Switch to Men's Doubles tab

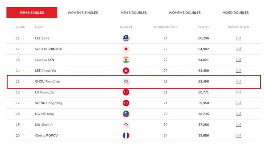coord(134,12)
